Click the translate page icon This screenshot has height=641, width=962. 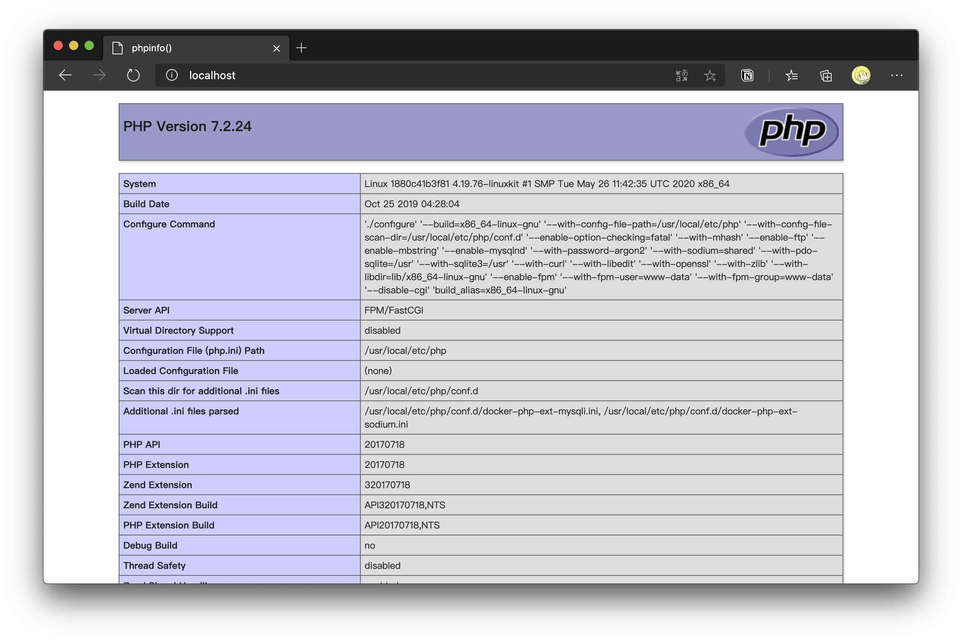click(681, 75)
